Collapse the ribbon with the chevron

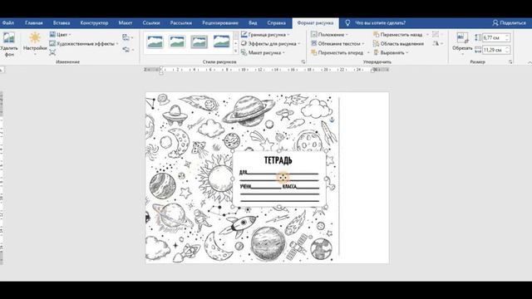tap(530, 62)
